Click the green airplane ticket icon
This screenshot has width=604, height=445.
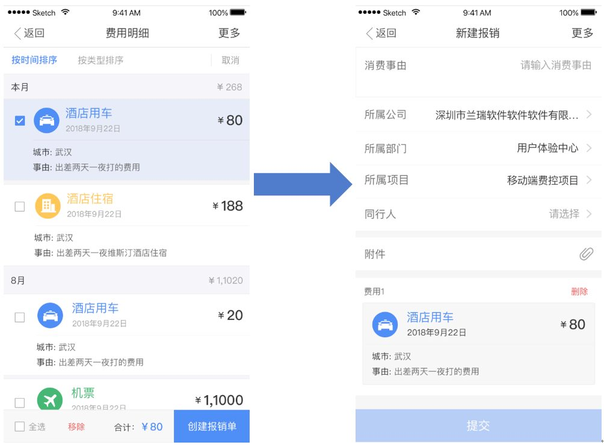(x=50, y=399)
